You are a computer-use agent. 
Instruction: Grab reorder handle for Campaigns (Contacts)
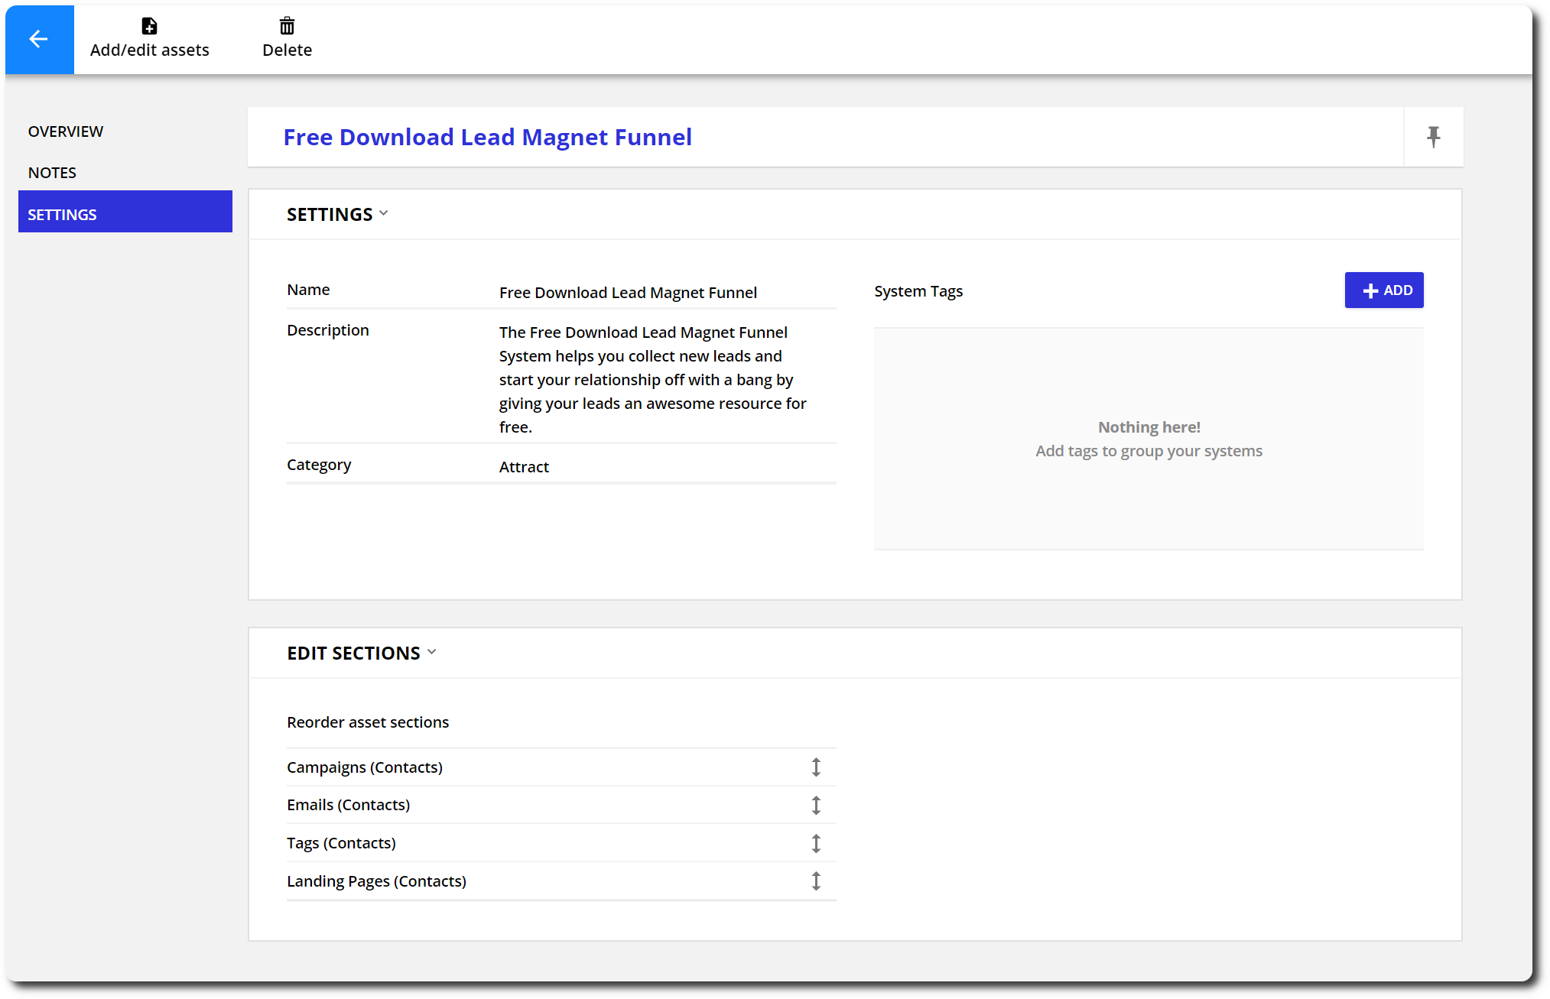[x=816, y=767]
